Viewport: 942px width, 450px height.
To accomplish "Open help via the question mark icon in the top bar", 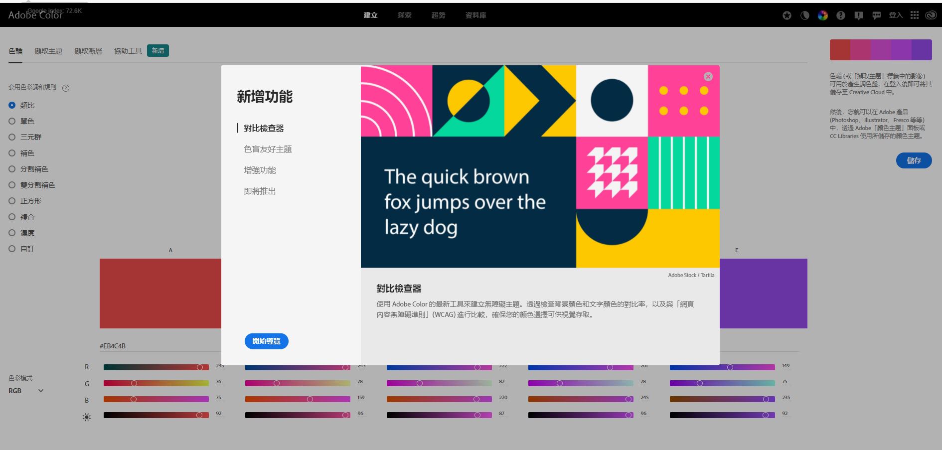I will (x=841, y=15).
